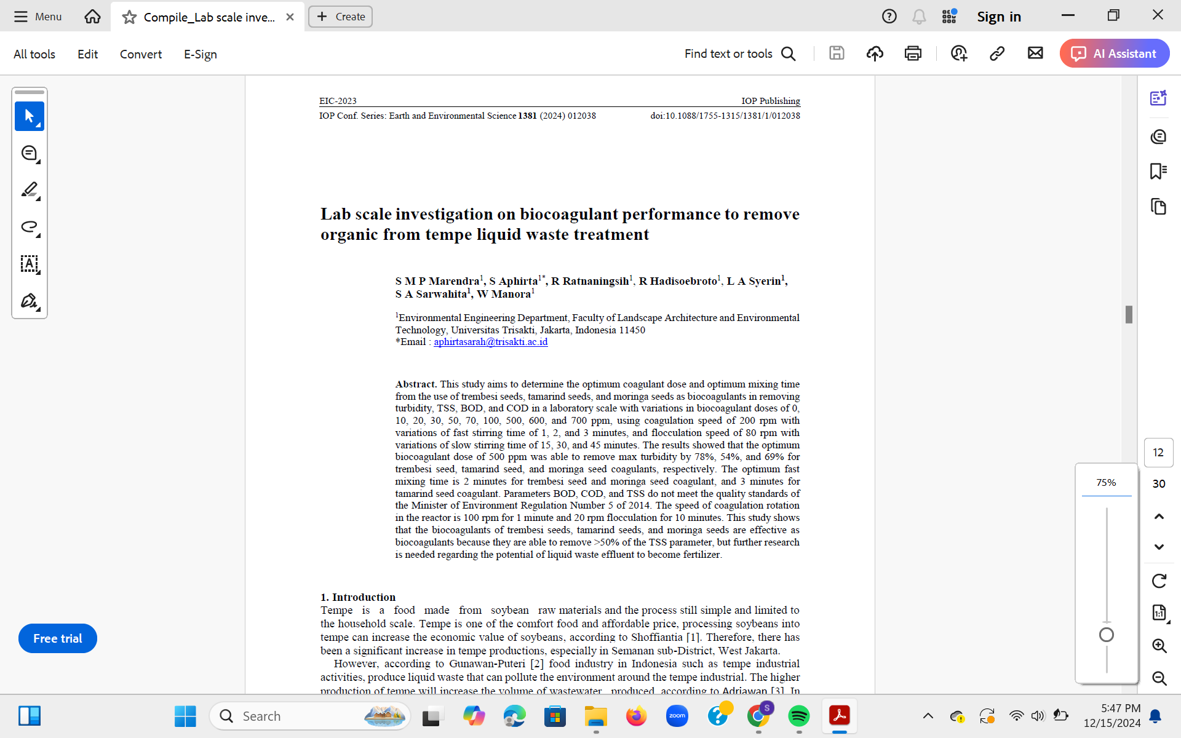Open the Convert menu
The width and height of the screenshot is (1181, 738).
click(141, 54)
